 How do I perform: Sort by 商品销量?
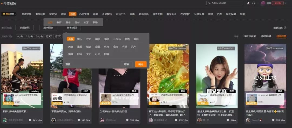coord(266,36)
